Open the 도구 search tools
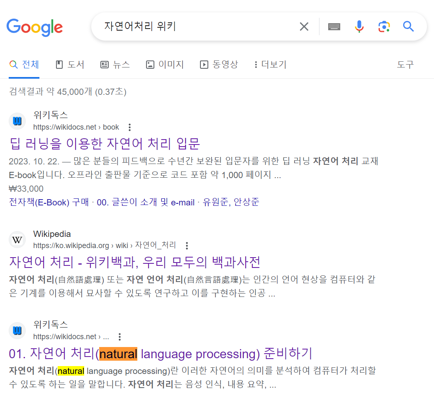Viewport: 434px width, 405px height. (405, 64)
